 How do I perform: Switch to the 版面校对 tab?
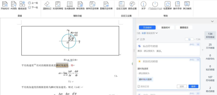(166, 28)
